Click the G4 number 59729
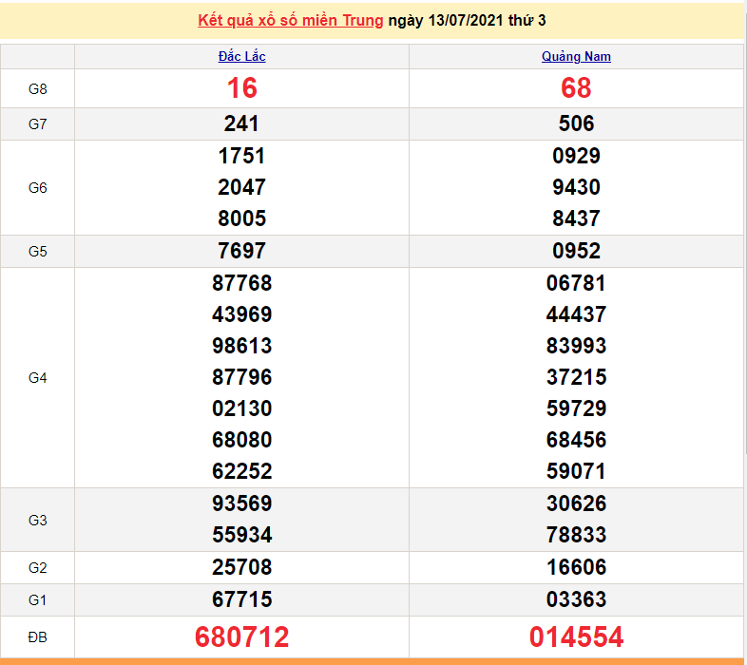 click(576, 408)
